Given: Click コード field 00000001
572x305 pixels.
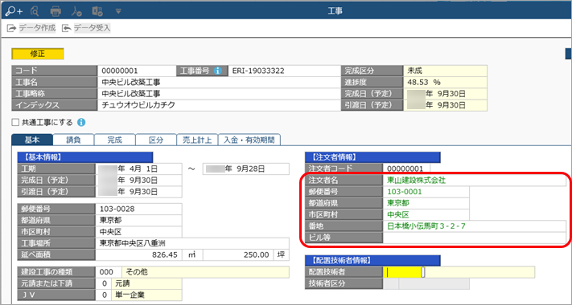Looking at the screenshot, I should [137, 71].
